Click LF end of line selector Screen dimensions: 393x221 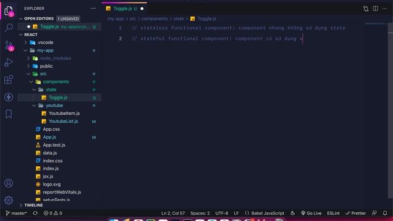coord(236,213)
